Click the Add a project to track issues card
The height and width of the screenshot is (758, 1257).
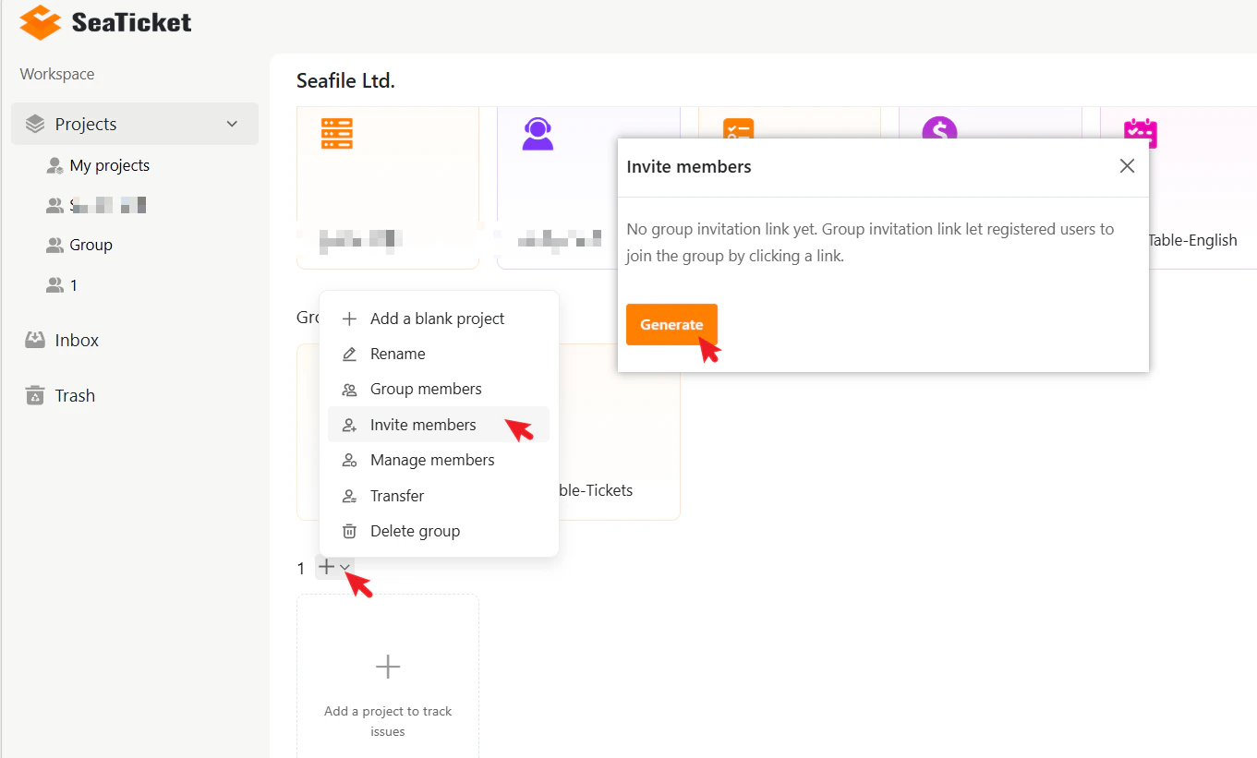pyautogui.click(x=388, y=676)
